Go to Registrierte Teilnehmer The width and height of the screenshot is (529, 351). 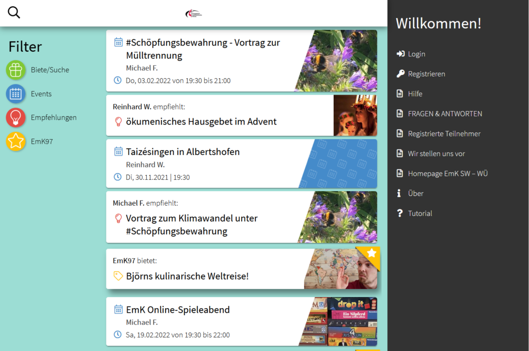[444, 133]
